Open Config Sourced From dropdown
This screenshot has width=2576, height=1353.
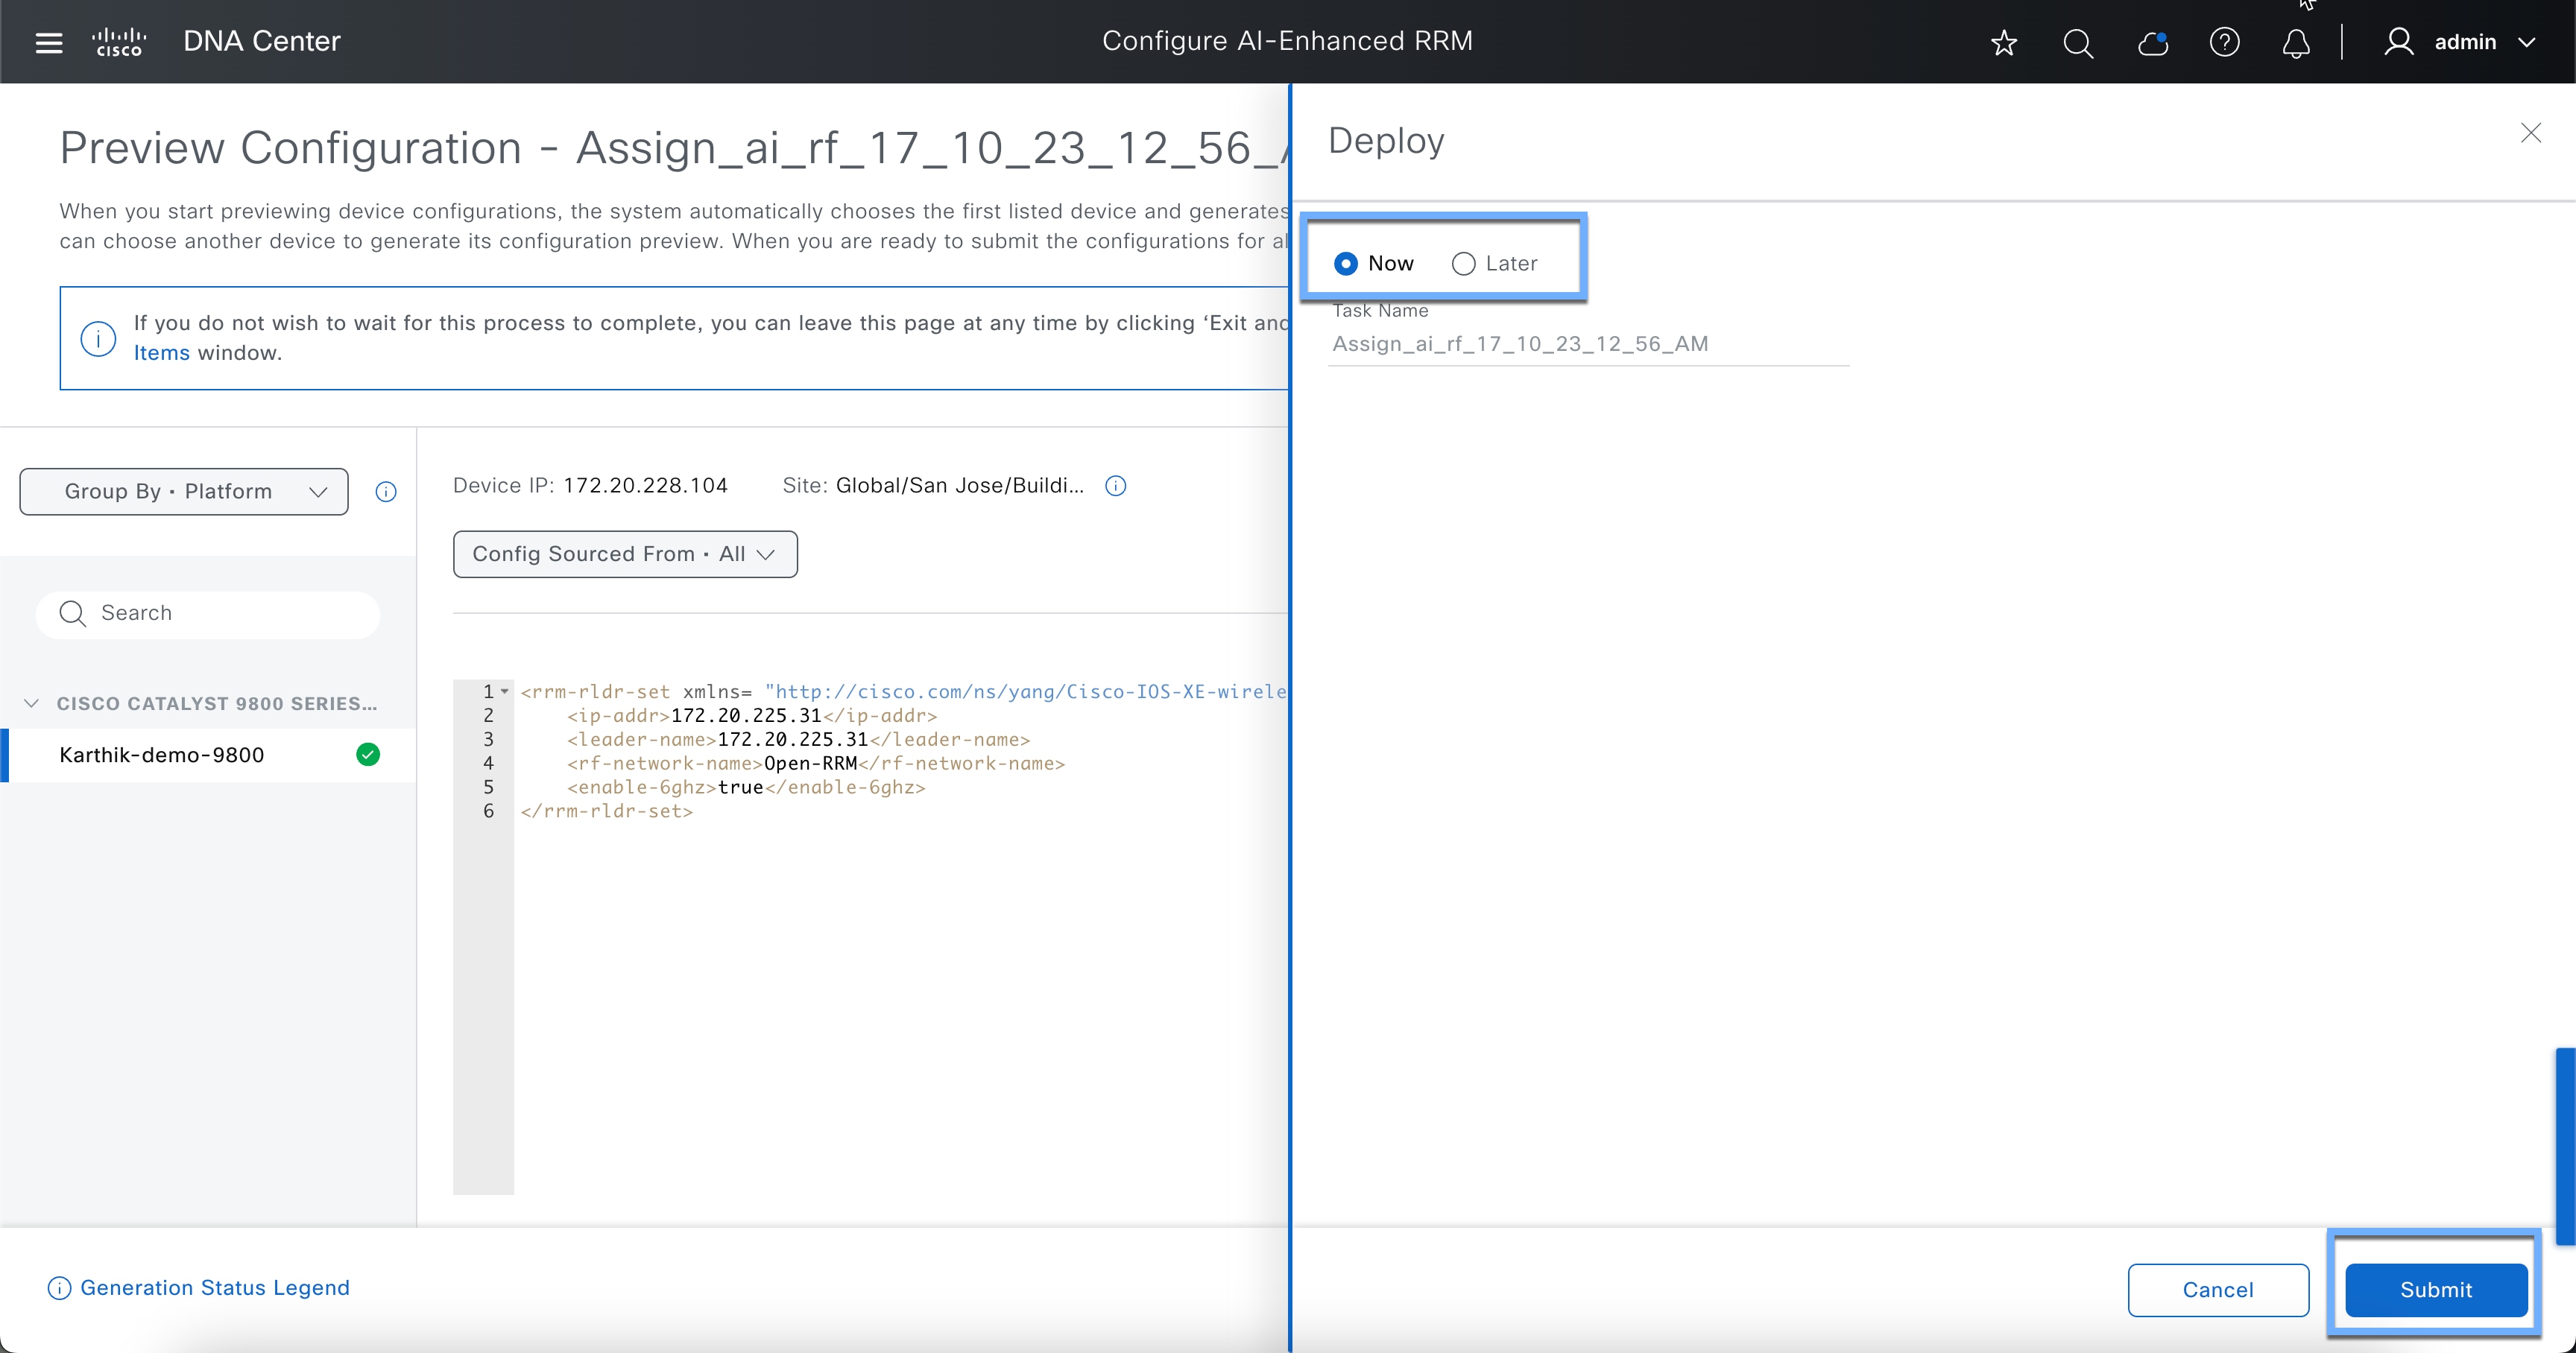click(x=625, y=554)
